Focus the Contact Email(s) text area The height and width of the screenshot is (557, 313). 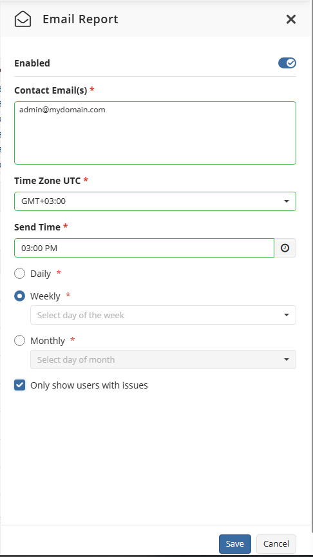click(x=155, y=133)
